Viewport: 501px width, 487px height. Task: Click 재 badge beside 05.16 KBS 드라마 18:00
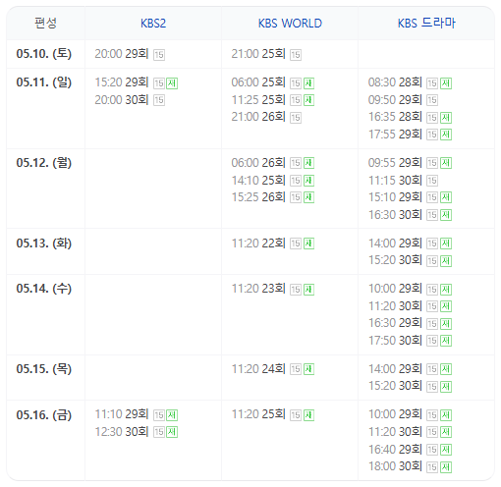(x=446, y=467)
